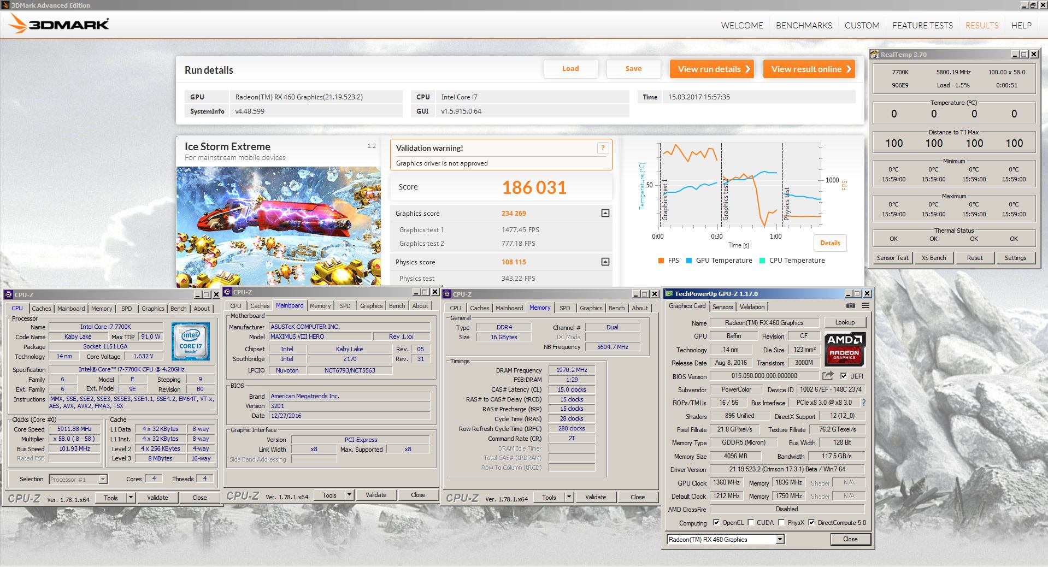
Task: Click the CPU-Z Mainboard window title icon
Action: click(227, 292)
